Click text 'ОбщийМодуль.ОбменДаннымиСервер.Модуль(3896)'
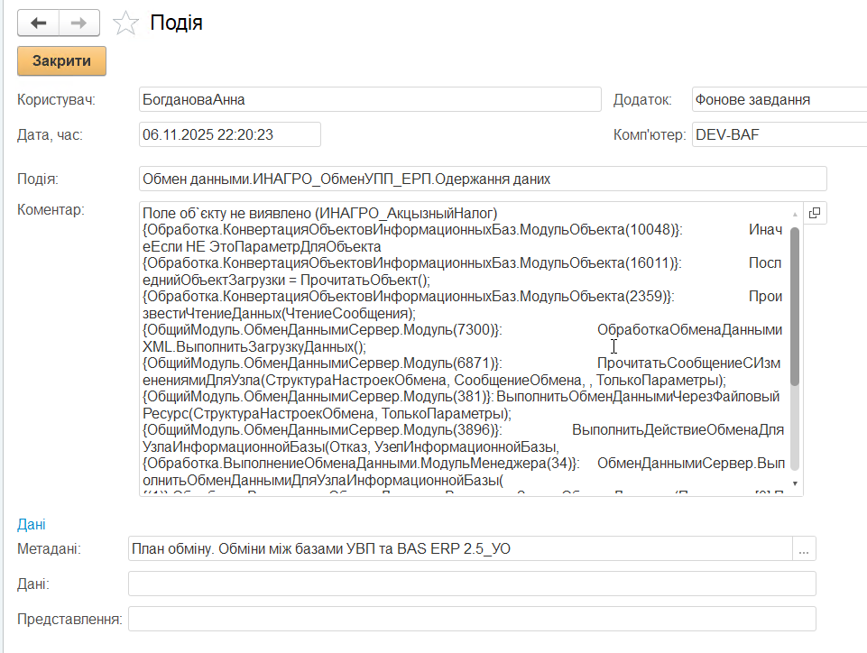The image size is (867, 653). (322, 429)
